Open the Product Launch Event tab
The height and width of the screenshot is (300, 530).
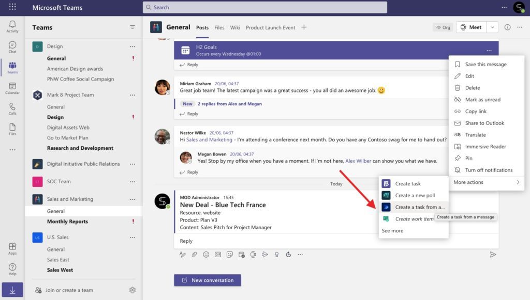tap(270, 28)
